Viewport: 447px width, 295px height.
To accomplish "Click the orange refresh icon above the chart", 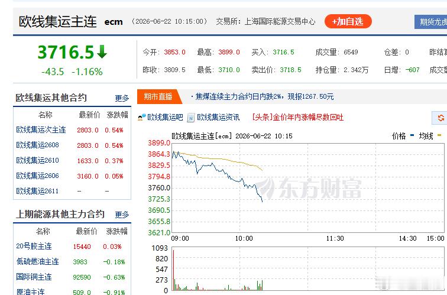I will pos(440,118).
